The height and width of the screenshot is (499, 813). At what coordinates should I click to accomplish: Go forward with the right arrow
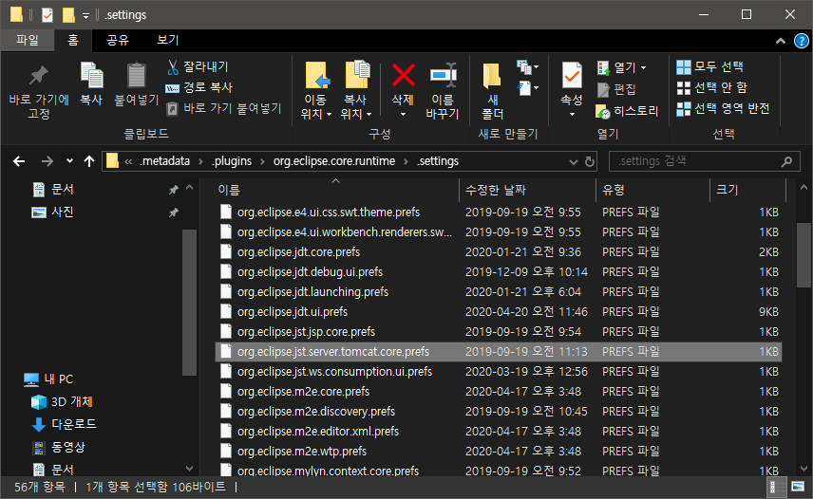(47, 161)
